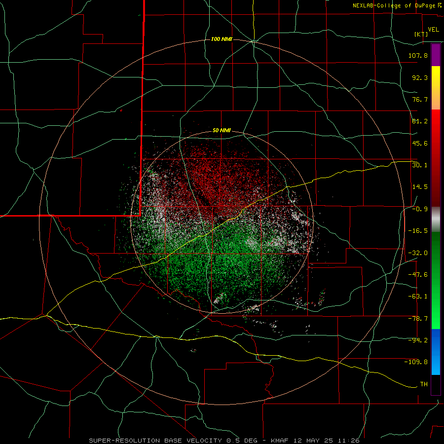
Task: Select the 92.3 legend value
Action: pyautogui.click(x=420, y=77)
